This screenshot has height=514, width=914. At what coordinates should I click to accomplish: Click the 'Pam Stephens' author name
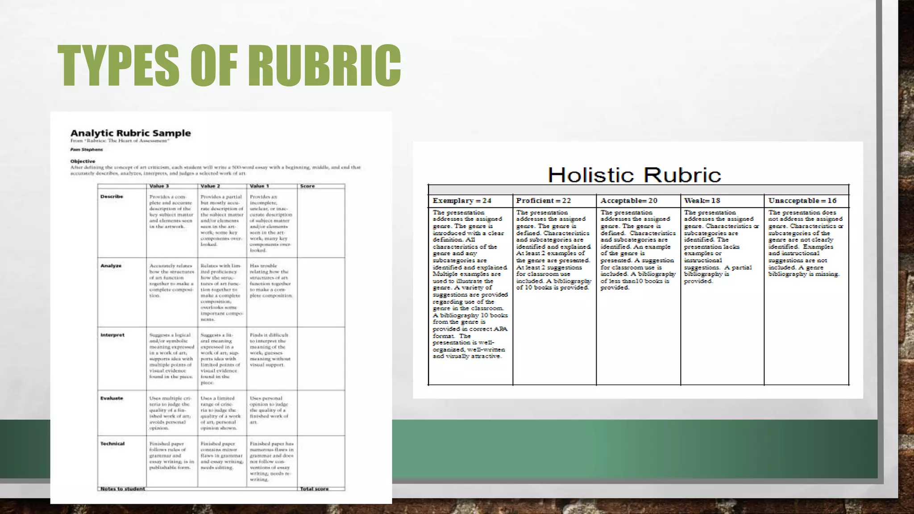87,149
